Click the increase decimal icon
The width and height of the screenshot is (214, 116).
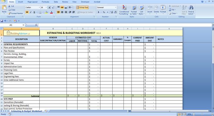coord(112,12)
